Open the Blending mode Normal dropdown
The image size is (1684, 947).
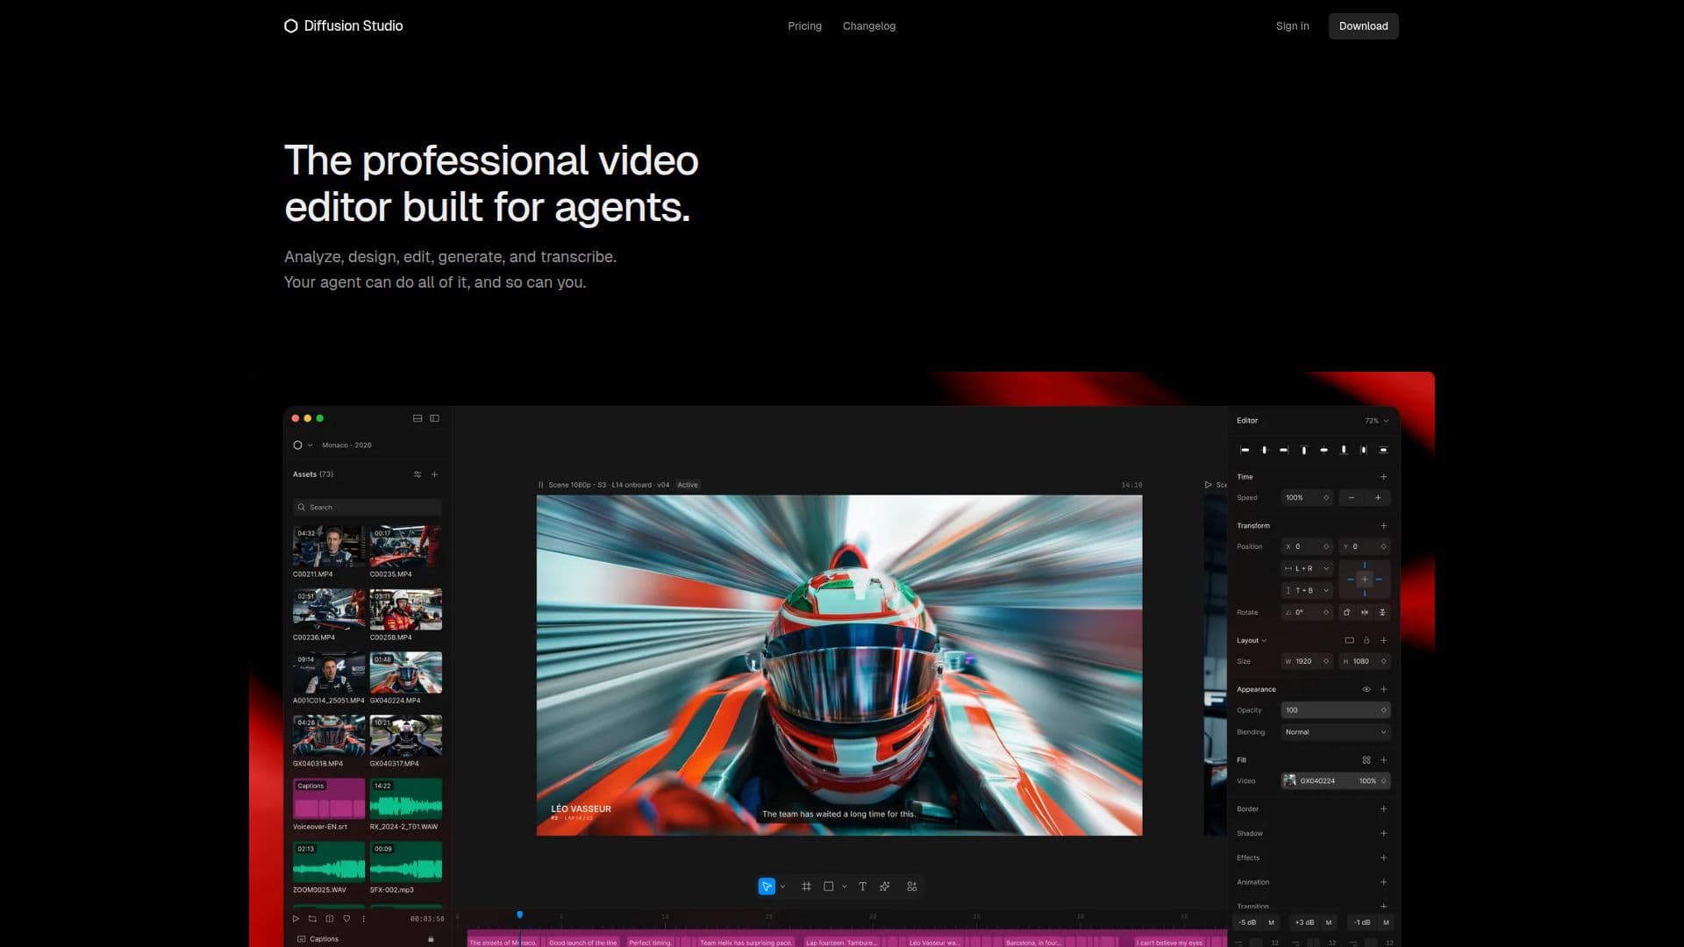pyautogui.click(x=1335, y=732)
